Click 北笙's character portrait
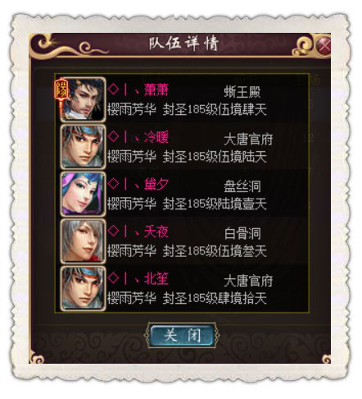The width and height of the screenshot is (362, 399). (x=83, y=288)
